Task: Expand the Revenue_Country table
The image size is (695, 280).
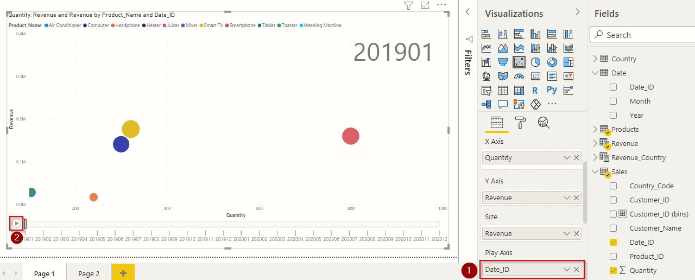Action: coord(595,157)
